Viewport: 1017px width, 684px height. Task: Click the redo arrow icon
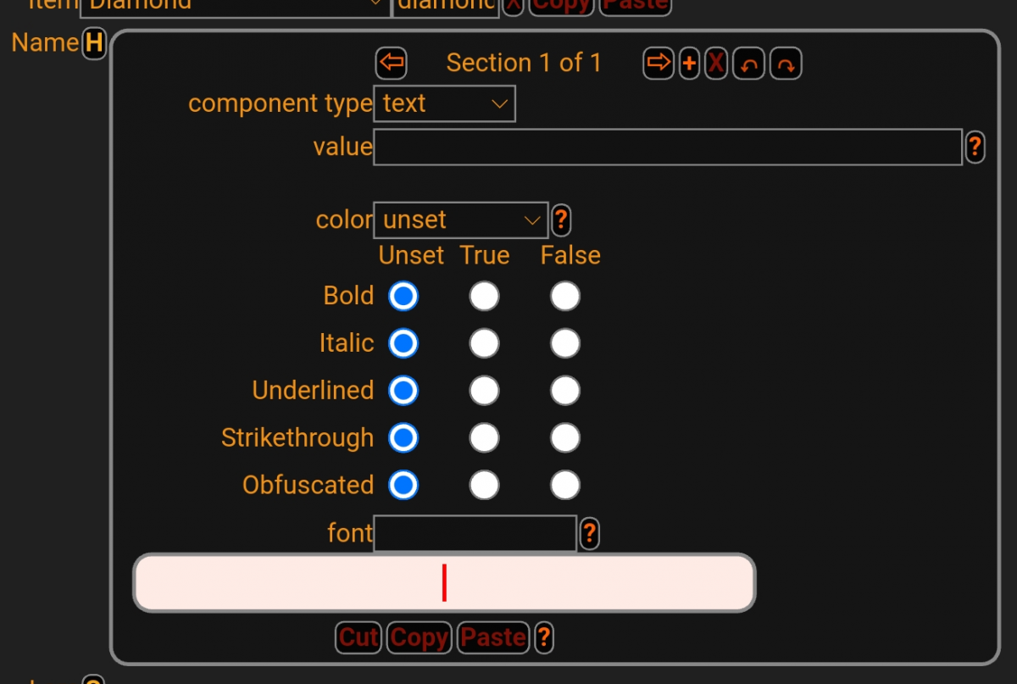point(786,64)
